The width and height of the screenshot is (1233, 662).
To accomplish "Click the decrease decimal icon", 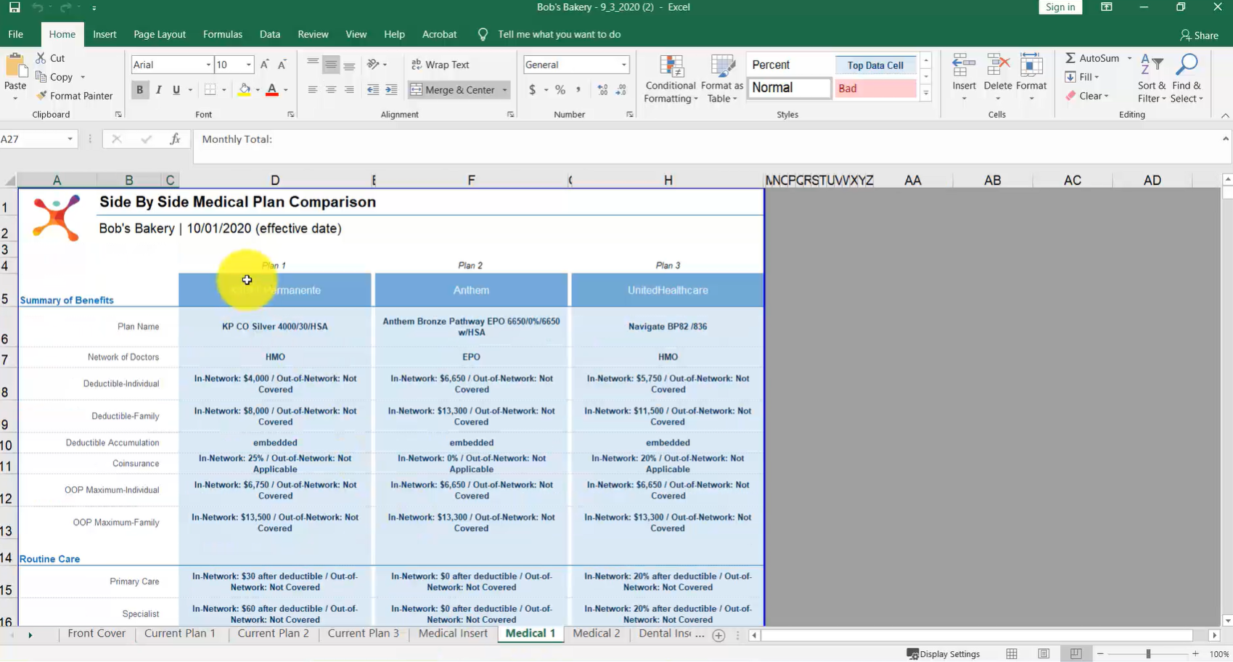I will tap(621, 90).
